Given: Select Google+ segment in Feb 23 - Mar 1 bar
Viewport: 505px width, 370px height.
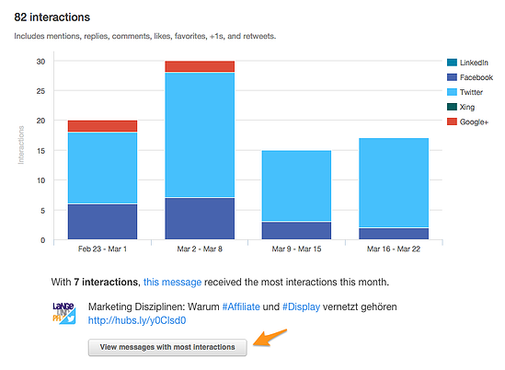Looking at the screenshot, I should [102, 126].
